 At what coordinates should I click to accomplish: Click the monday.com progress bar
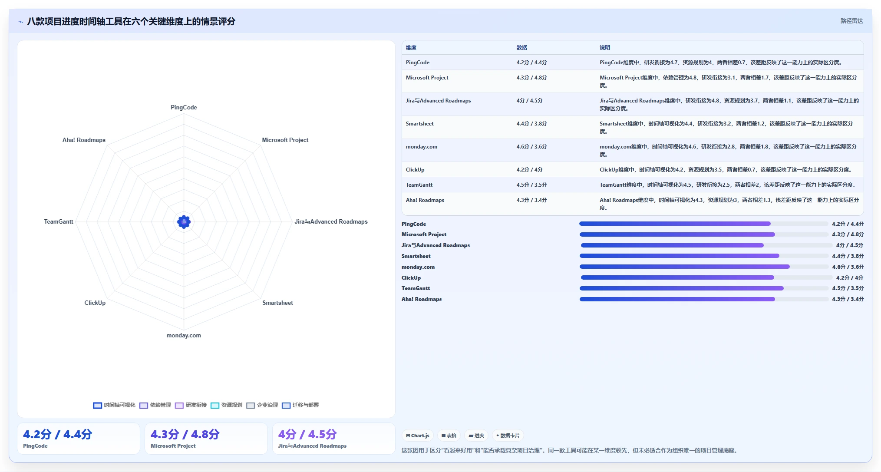pyautogui.click(x=704, y=267)
